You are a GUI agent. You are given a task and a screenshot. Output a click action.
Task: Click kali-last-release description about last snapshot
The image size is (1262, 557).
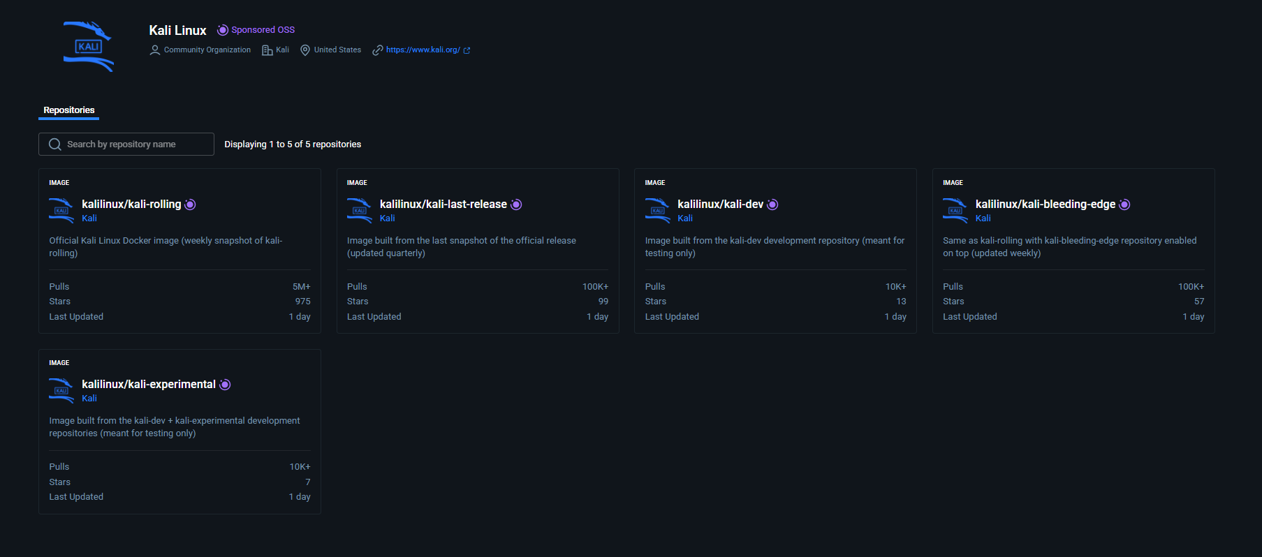(462, 247)
